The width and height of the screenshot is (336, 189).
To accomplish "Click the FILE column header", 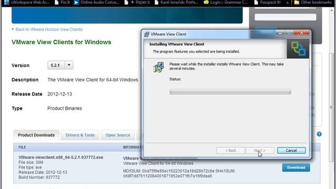I will [x=22, y=147].
